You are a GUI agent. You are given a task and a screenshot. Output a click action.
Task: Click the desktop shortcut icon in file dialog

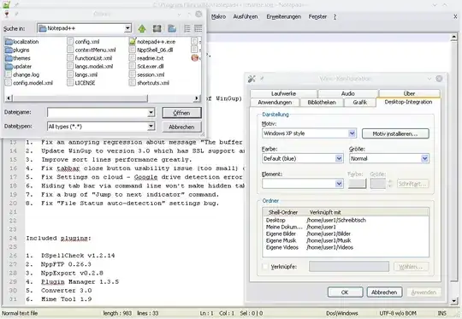157,28
